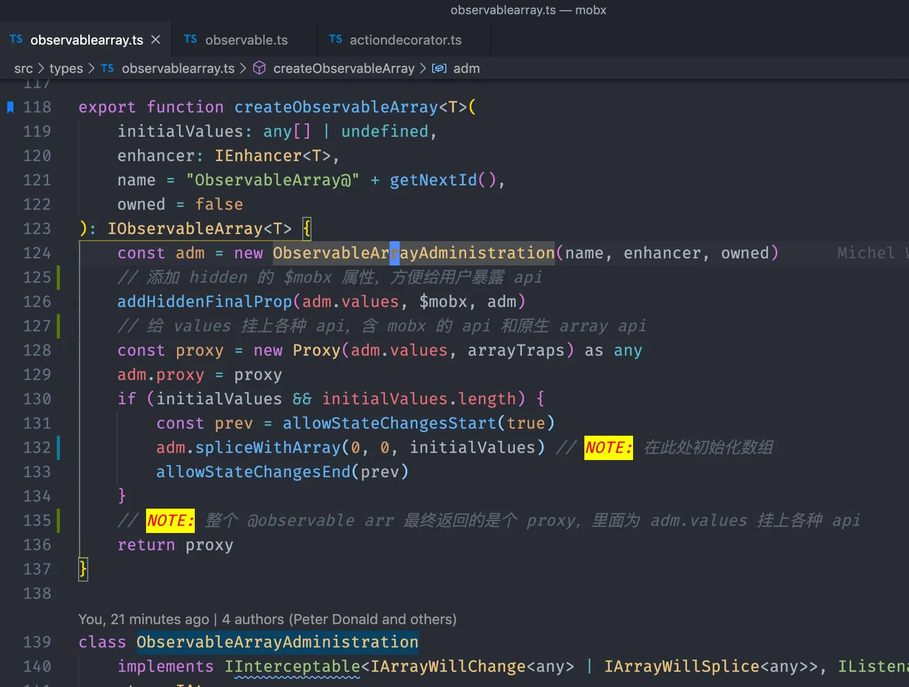Viewport: 909px width, 687px height.
Task: Click createObservableArray in the line 118 function declaration
Action: tap(336, 107)
